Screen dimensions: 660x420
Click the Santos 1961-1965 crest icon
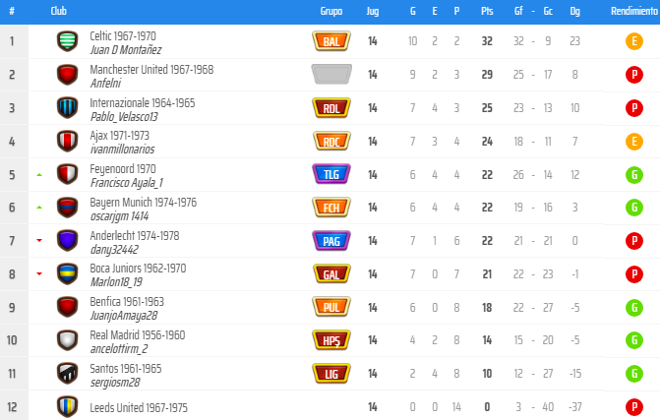point(67,374)
